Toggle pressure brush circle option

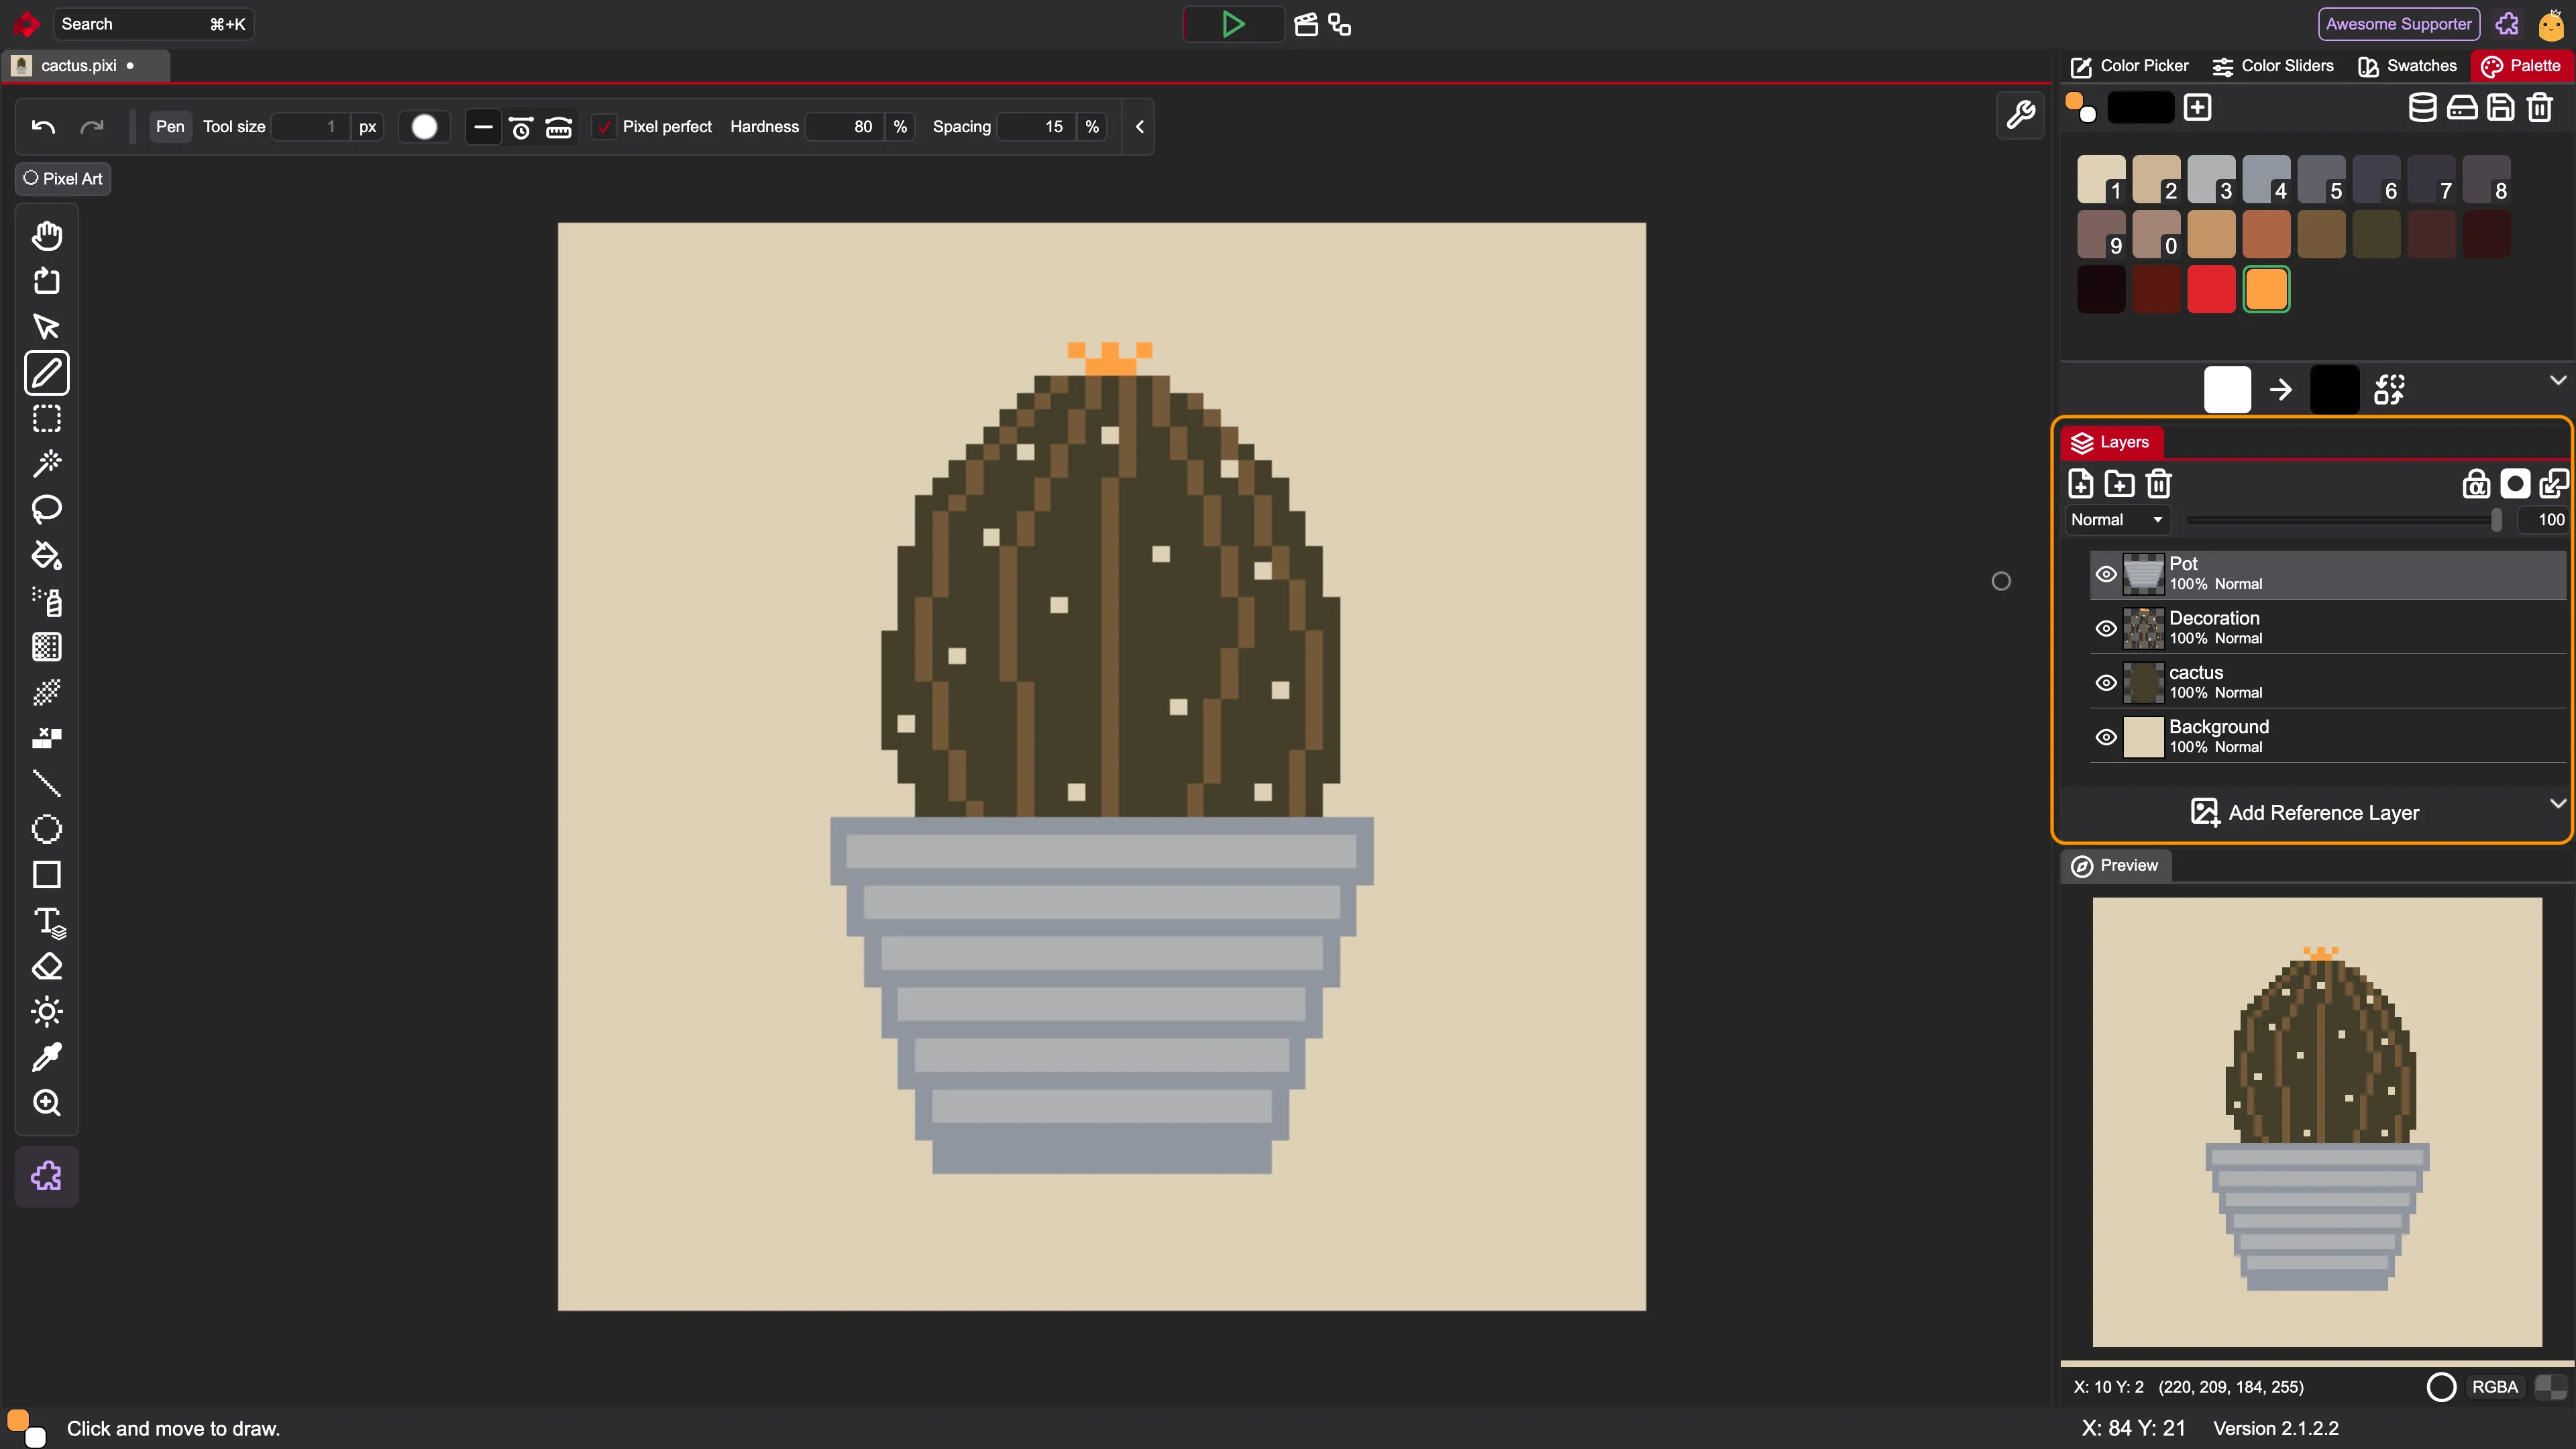pyautogui.click(x=424, y=127)
